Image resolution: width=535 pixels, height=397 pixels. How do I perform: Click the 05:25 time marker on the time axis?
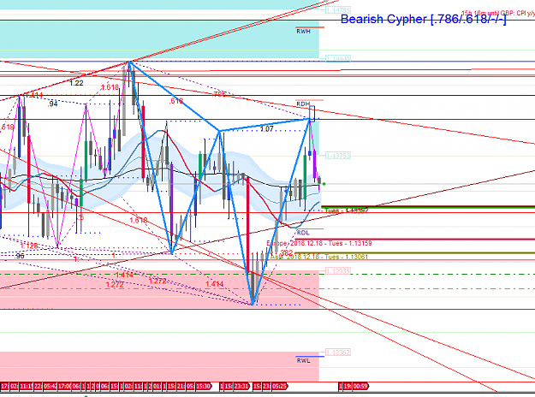pyautogui.click(x=280, y=387)
